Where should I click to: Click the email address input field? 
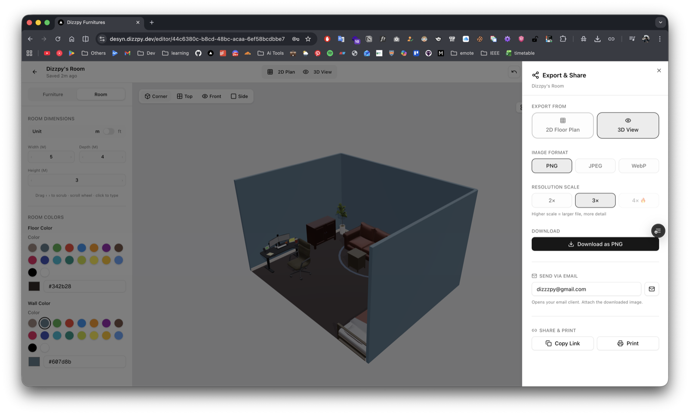click(x=586, y=289)
